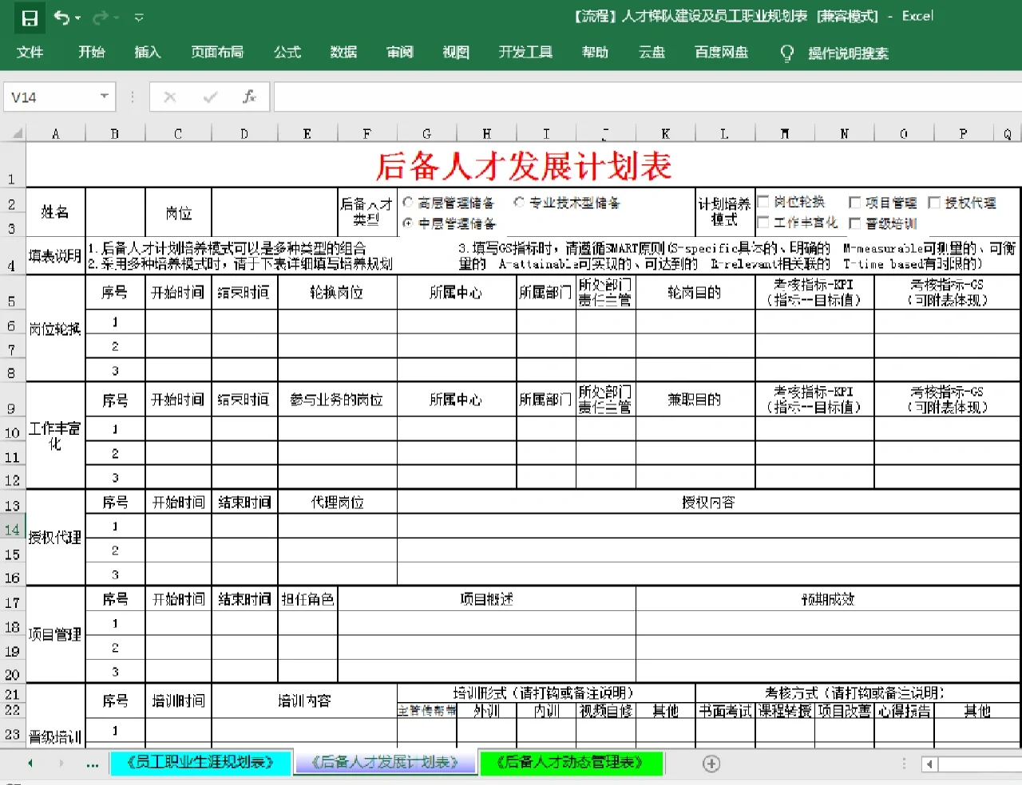This screenshot has height=785, width=1022.
Task: Click the New Sheet plus icon
Action: (711, 763)
